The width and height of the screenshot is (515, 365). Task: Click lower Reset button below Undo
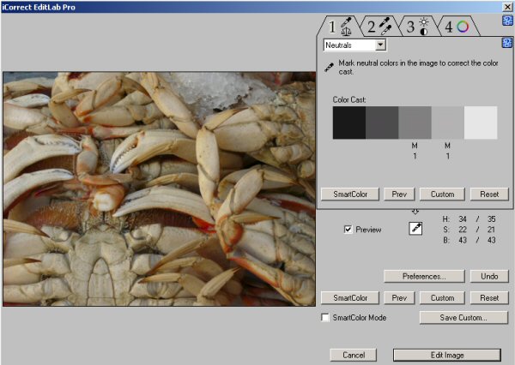489,298
